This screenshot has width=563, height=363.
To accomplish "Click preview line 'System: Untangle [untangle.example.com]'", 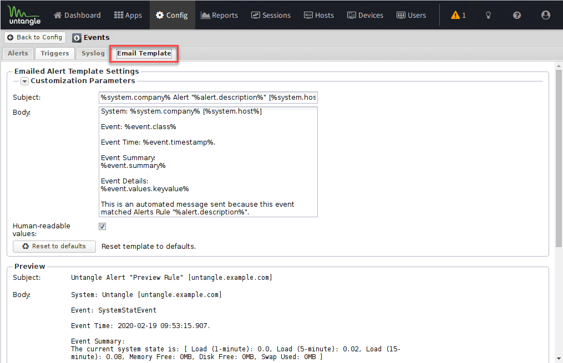I will coord(146,295).
